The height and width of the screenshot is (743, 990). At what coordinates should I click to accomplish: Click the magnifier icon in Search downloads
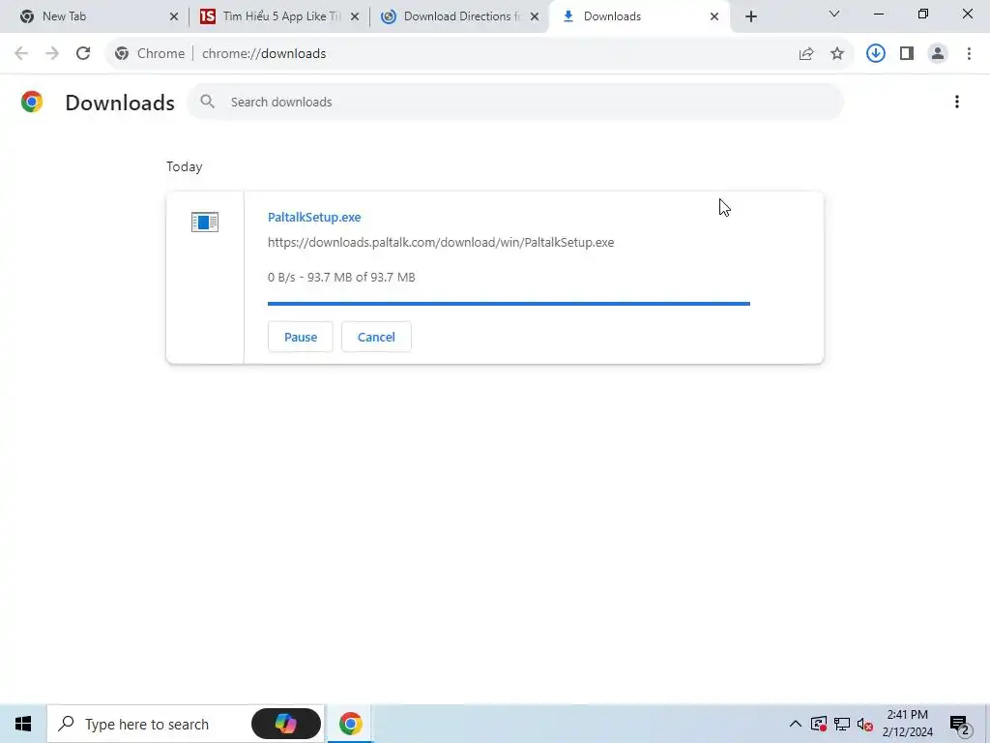pyautogui.click(x=207, y=102)
